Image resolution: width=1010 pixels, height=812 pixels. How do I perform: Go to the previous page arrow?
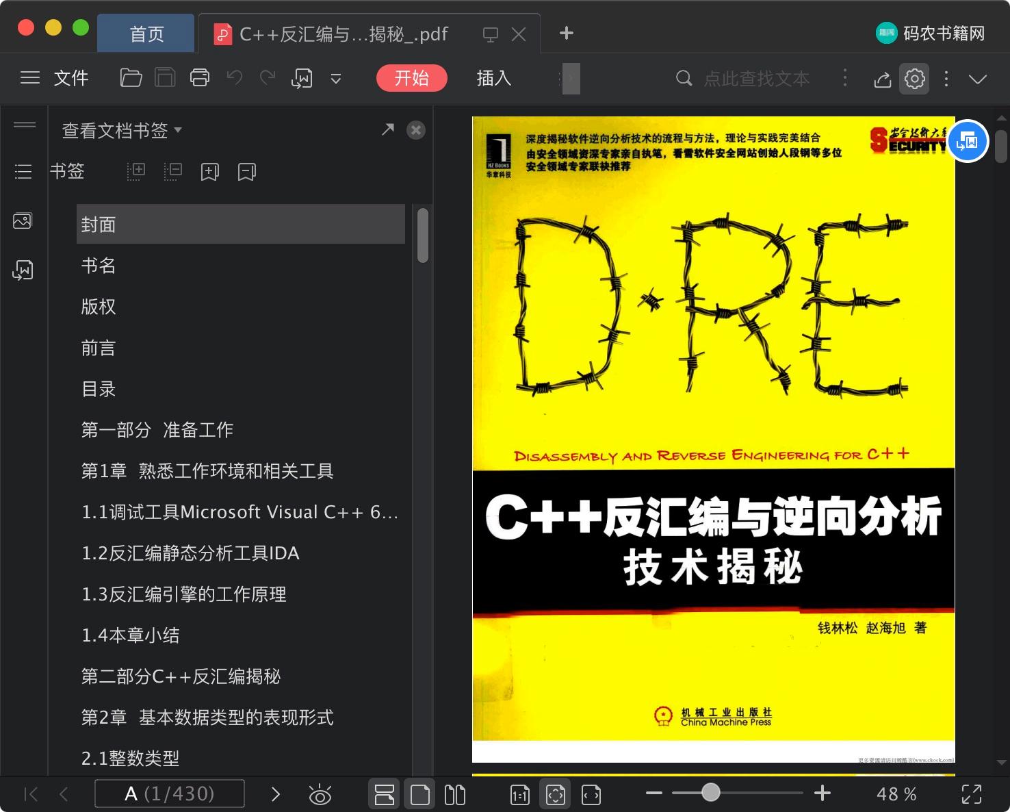pyautogui.click(x=64, y=794)
